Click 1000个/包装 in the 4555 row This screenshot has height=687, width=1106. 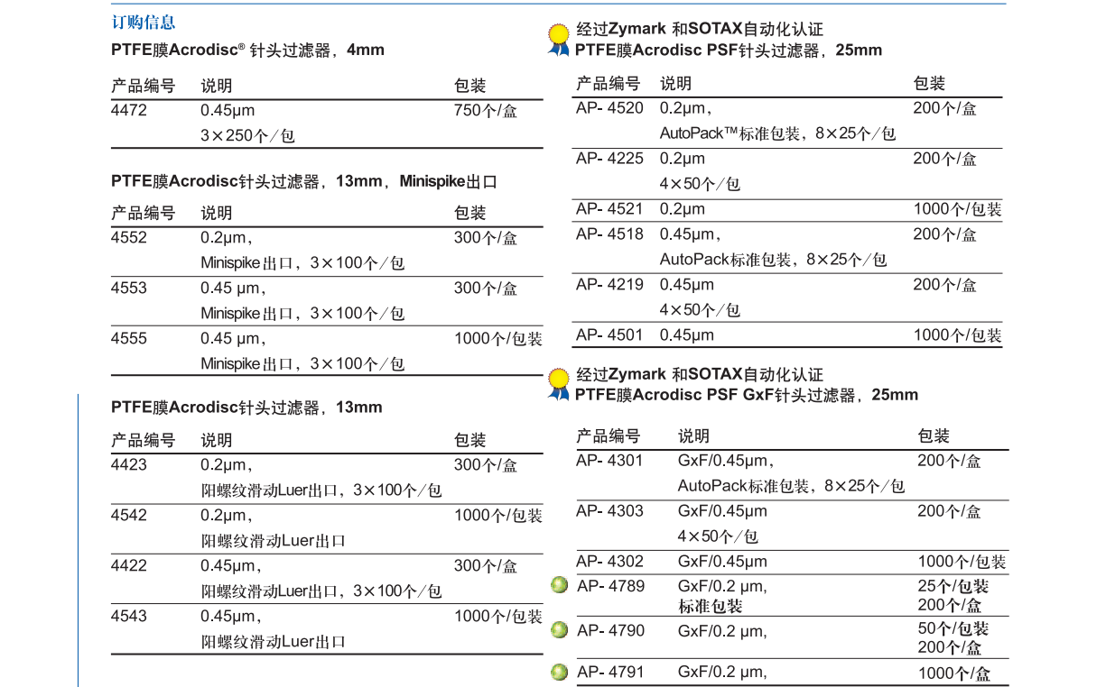click(498, 339)
